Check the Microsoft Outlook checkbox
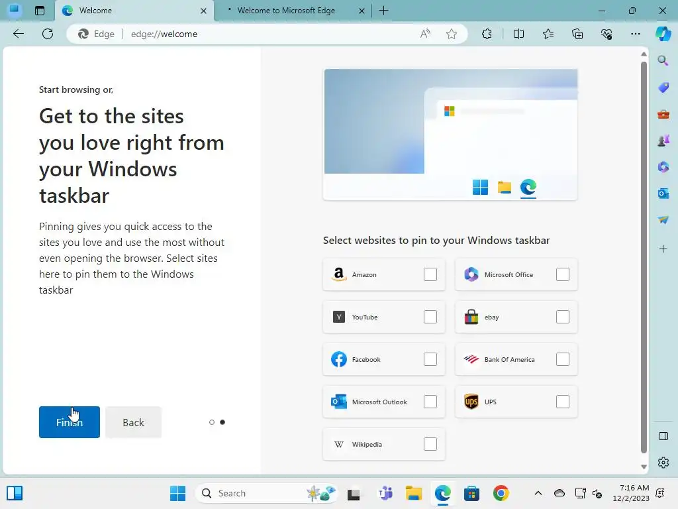The image size is (678, 509). 430,401
